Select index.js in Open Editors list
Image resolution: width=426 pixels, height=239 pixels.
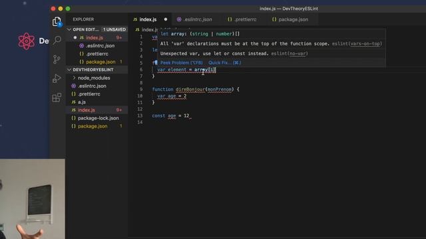(97, 38)
